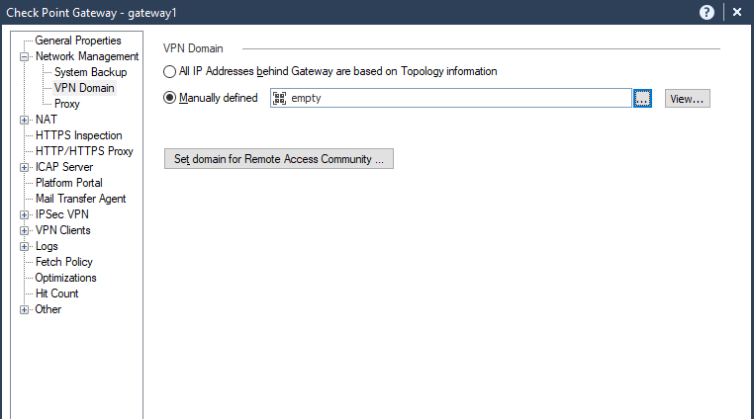Expand the NAT tree node
Image resolution: width=754 pixels, height=419 pixels.
point(25,120)
